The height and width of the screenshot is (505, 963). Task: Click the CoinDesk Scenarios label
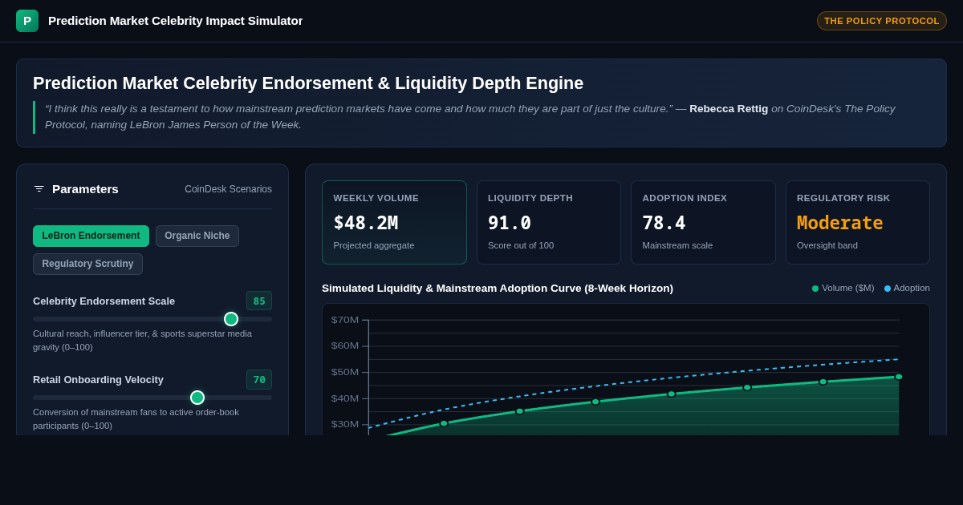(228, 189)
